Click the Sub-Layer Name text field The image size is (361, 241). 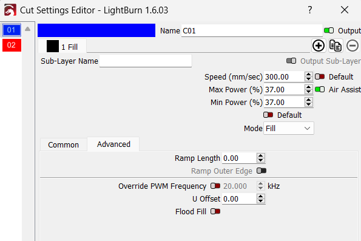pyautogui.click(x=146, y=61)
